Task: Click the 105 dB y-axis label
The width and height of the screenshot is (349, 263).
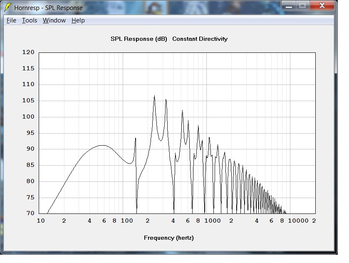Action: 28,101
